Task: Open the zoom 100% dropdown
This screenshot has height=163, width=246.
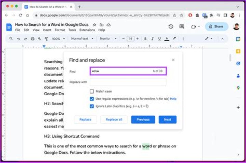Action: coord(58,39)
